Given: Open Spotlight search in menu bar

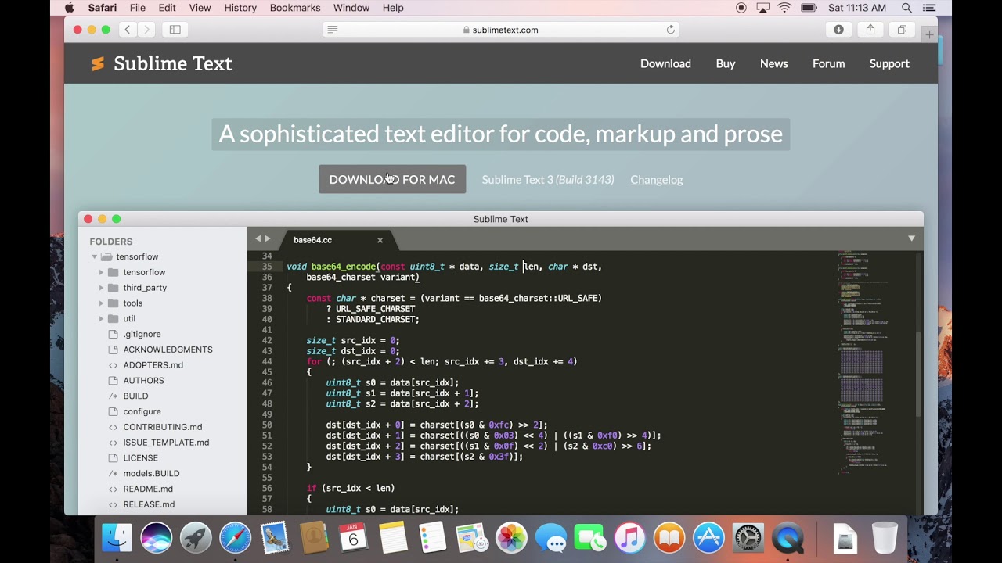Looking at the screenshot, I should [906, 8].
